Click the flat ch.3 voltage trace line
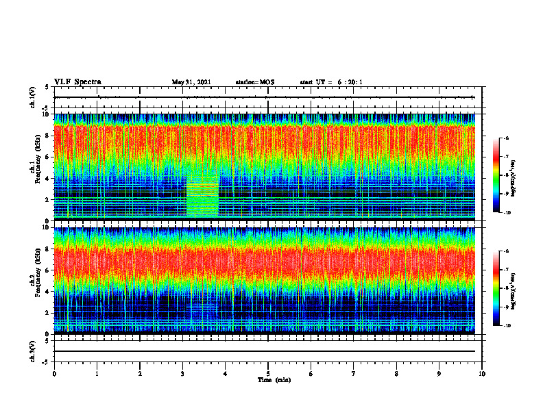 (265, 351)
